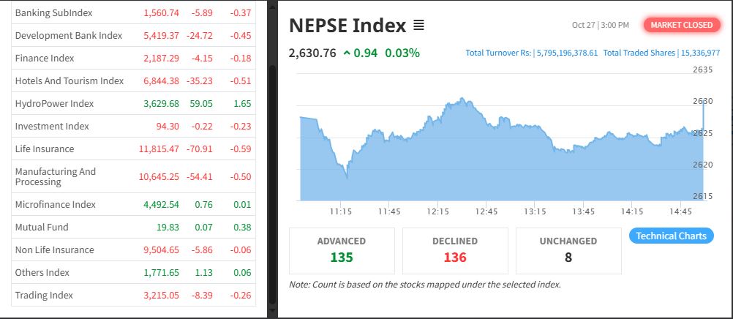Select the Trading Index row
The height and width of the screenshot is (319, 733).
133,295
